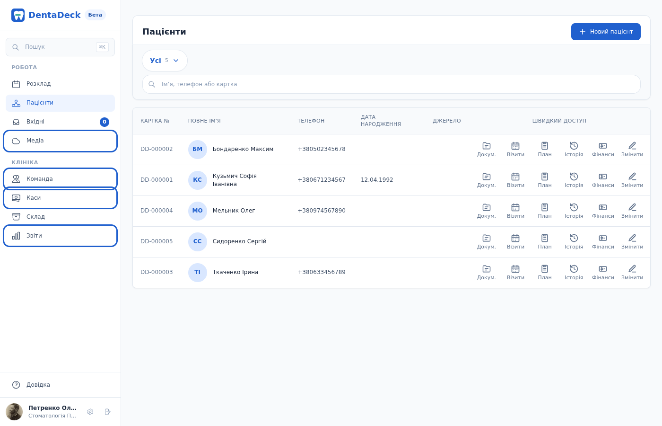Open treatment plan for Сидоренко Сергій
This screenshot has height=426, width=662.
click(545, 242)
